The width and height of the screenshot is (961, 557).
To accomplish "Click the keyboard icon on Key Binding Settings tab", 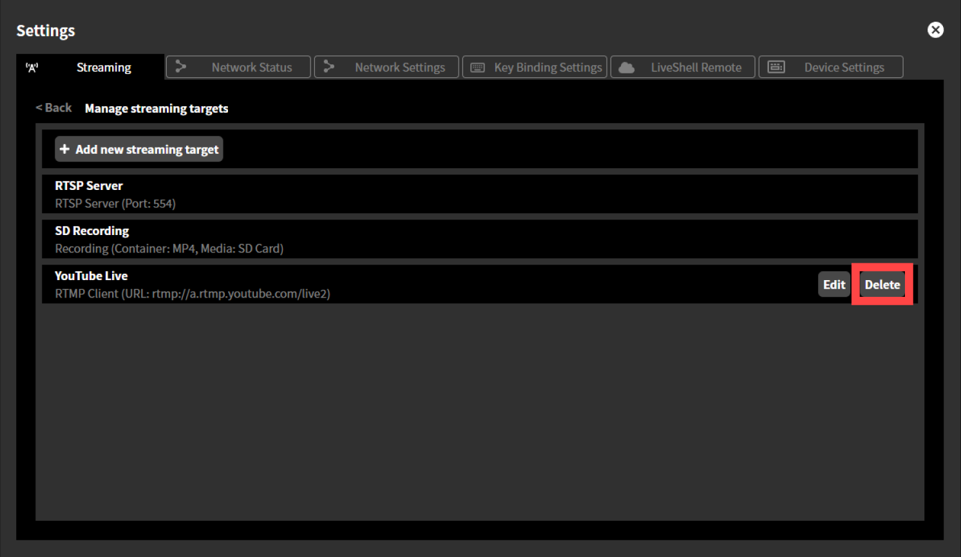I will 477,67.
